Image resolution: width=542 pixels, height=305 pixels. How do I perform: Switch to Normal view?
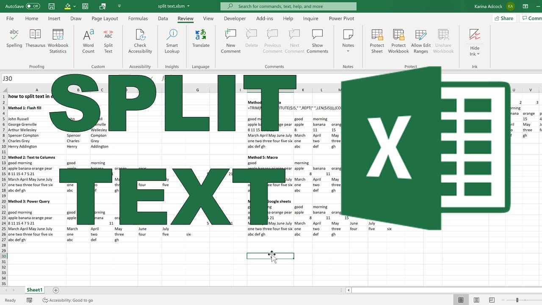point(461,300)
